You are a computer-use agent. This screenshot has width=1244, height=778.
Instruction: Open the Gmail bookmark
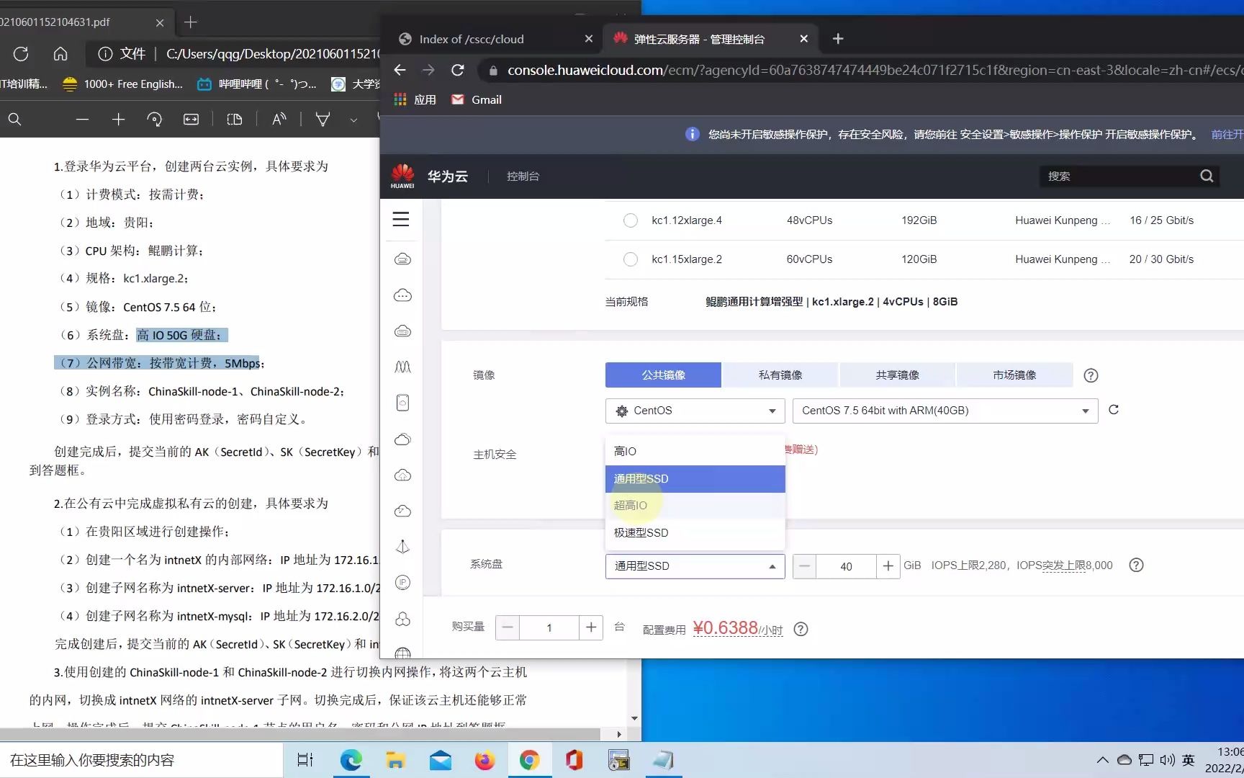(x=477, y=99)
